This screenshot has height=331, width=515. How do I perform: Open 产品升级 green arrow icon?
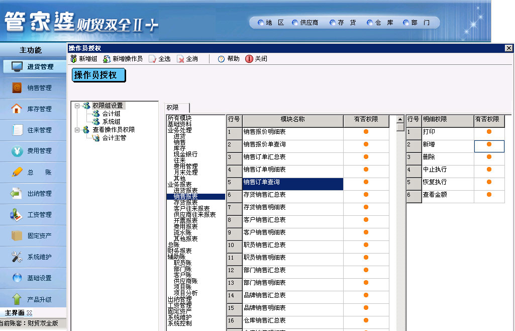coord(17,299)
